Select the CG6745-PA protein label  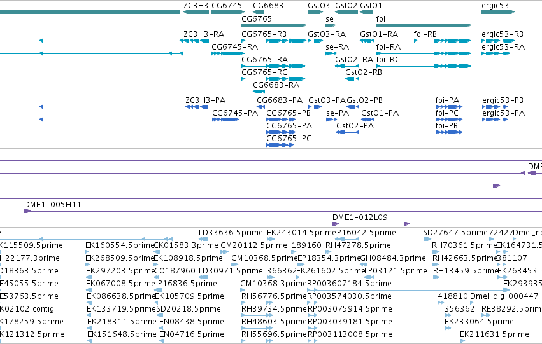click(235, 113)
